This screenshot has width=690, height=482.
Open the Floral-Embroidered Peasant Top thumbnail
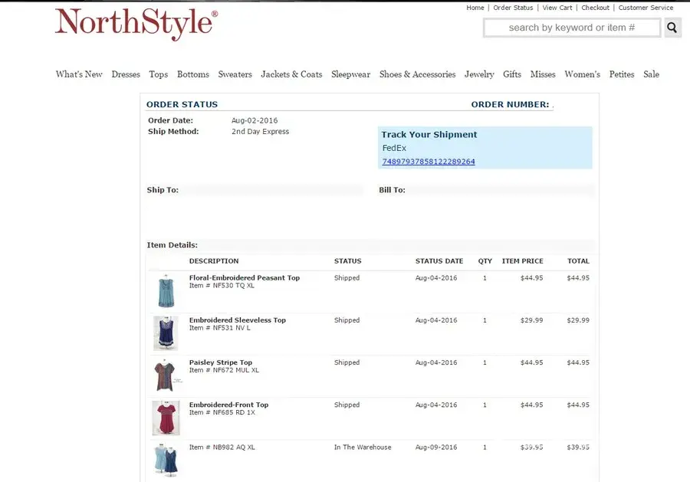pyautogui.click(x=166, y=292)
